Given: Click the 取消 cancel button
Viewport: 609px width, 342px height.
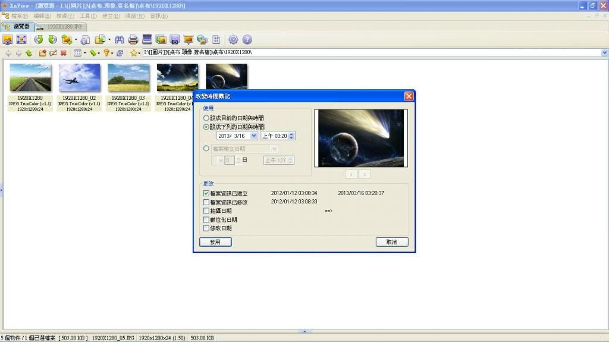Looking at the screenshot, I should point(391,242).
